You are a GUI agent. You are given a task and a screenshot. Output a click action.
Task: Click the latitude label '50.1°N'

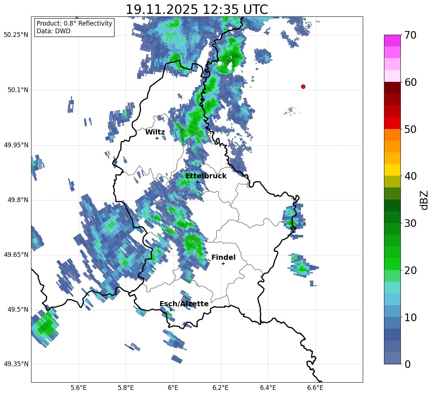coord(18,90)
